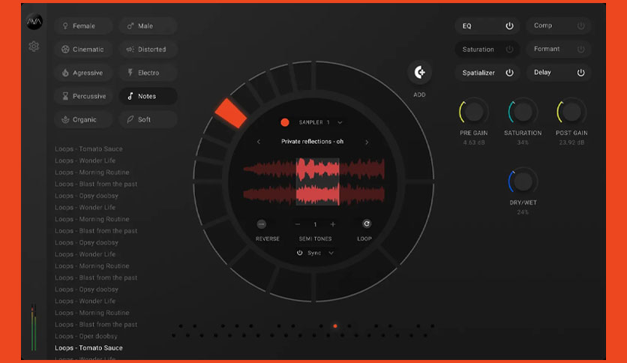Image resolution: width=627 pixels, height=363 pixels.
Task: Click the male symbol icon
Action: click(130, 26)
